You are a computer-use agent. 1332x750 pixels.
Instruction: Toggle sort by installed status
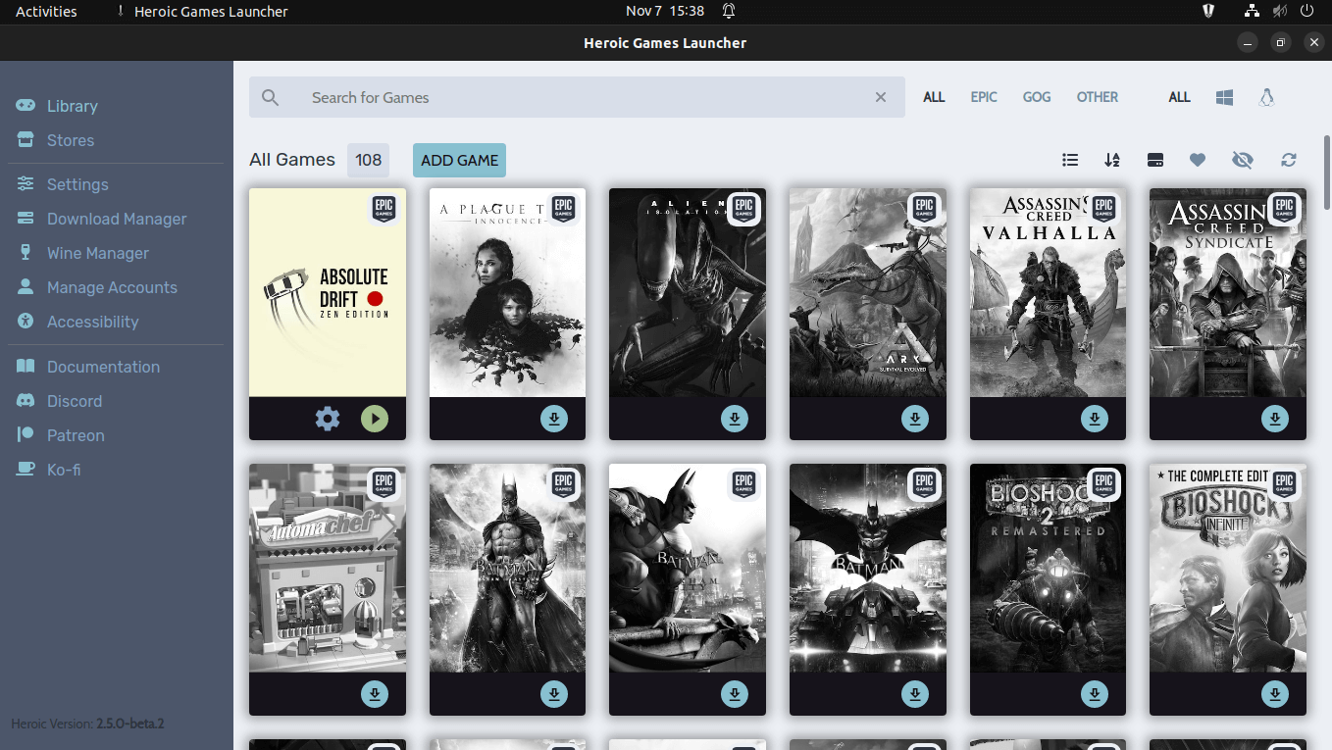coord(1154,160)
